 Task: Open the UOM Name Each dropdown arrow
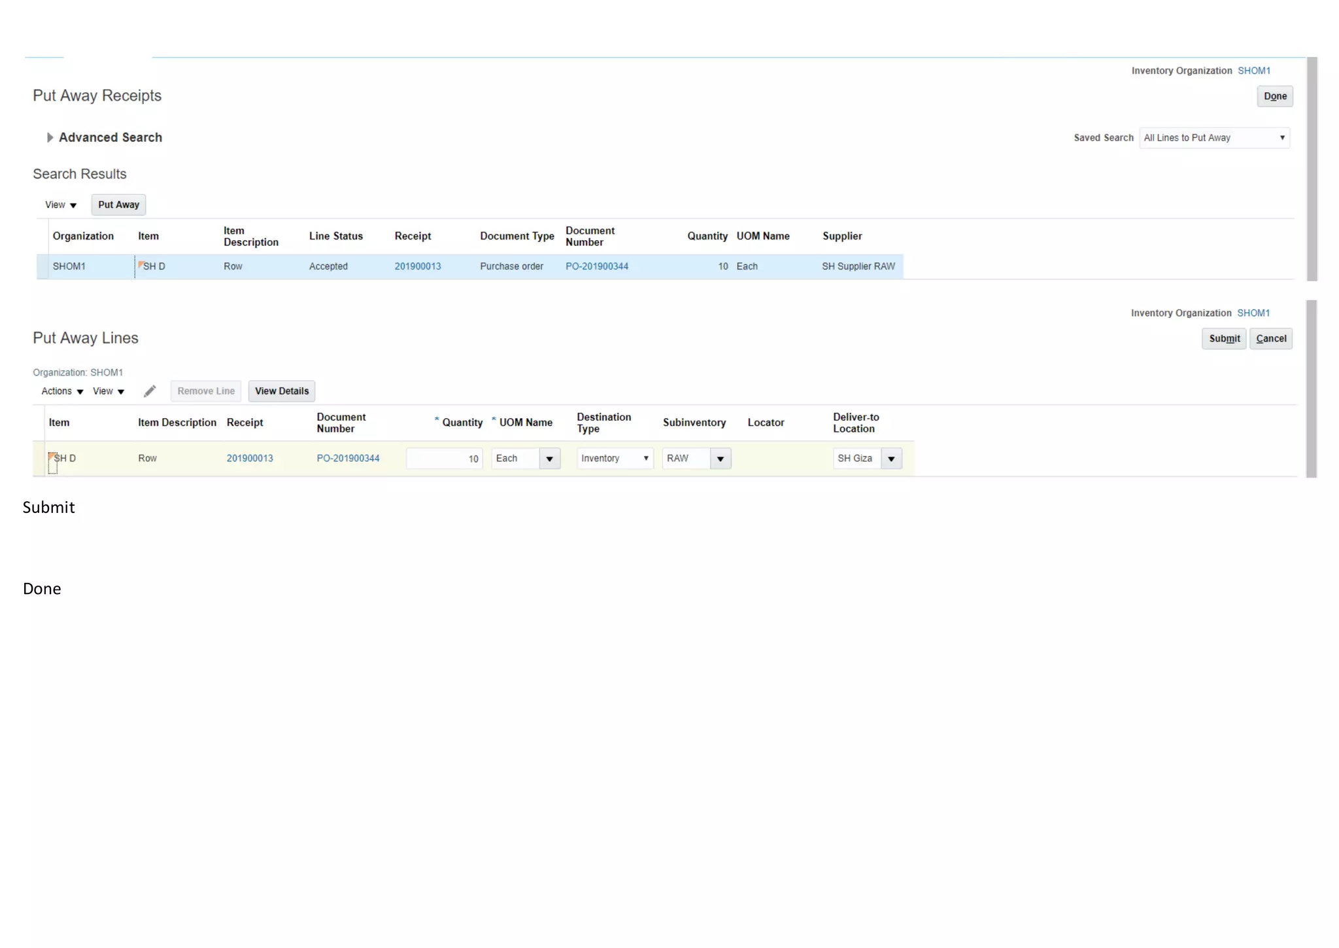(x=549, y=459)
